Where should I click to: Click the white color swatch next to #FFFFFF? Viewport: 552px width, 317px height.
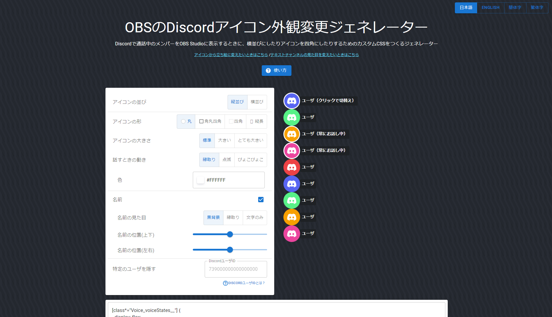click(201, 180)
